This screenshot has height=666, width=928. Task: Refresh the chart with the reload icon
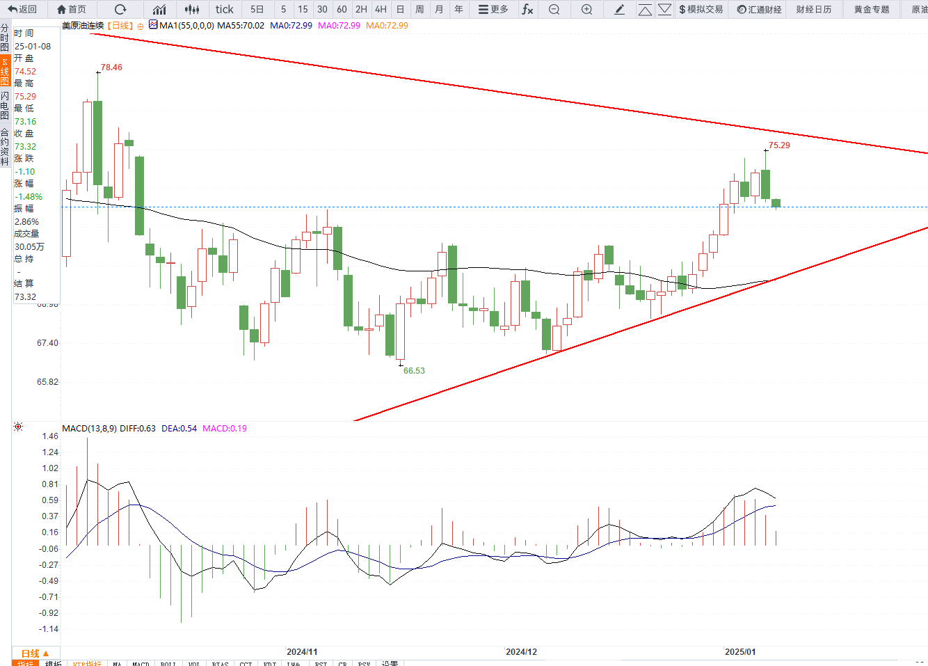tap(120, 9)
